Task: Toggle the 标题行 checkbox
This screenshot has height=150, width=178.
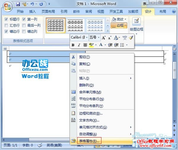Action: click(x=6, y=19)
